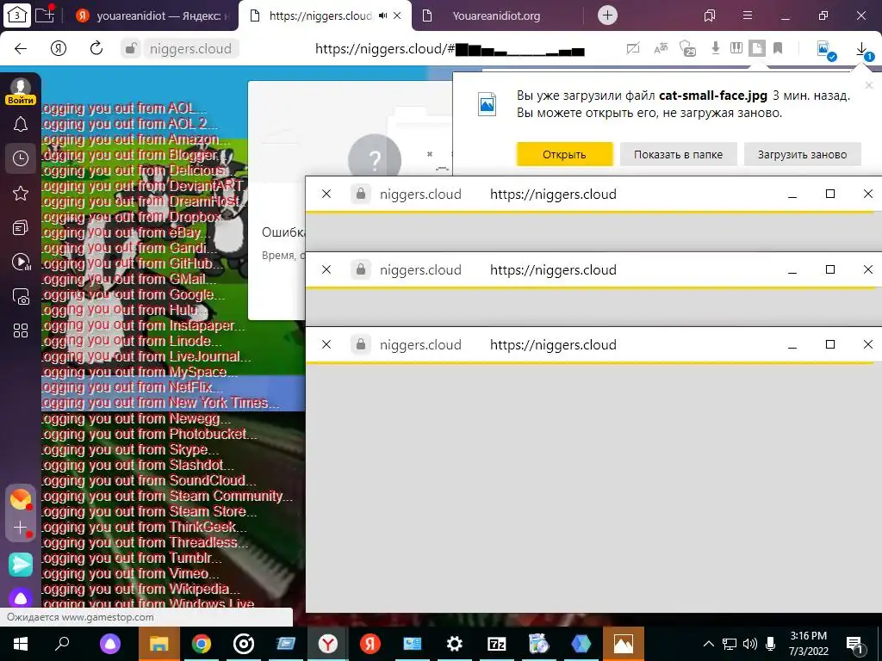Screen dimensions: 882x661
Task: Click the lock icon in the middle popup window
Action: point(361,269)
